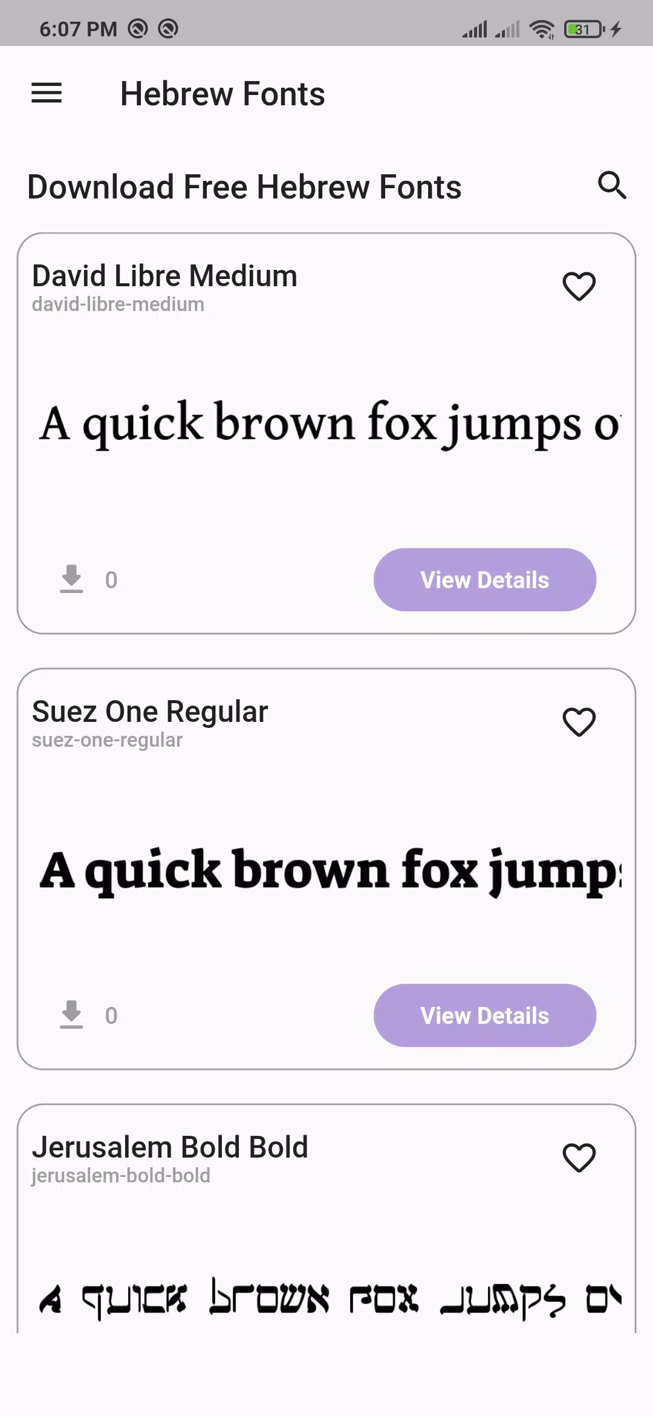Click the download icon under Suez One Regular

[x=71, y=1015]
